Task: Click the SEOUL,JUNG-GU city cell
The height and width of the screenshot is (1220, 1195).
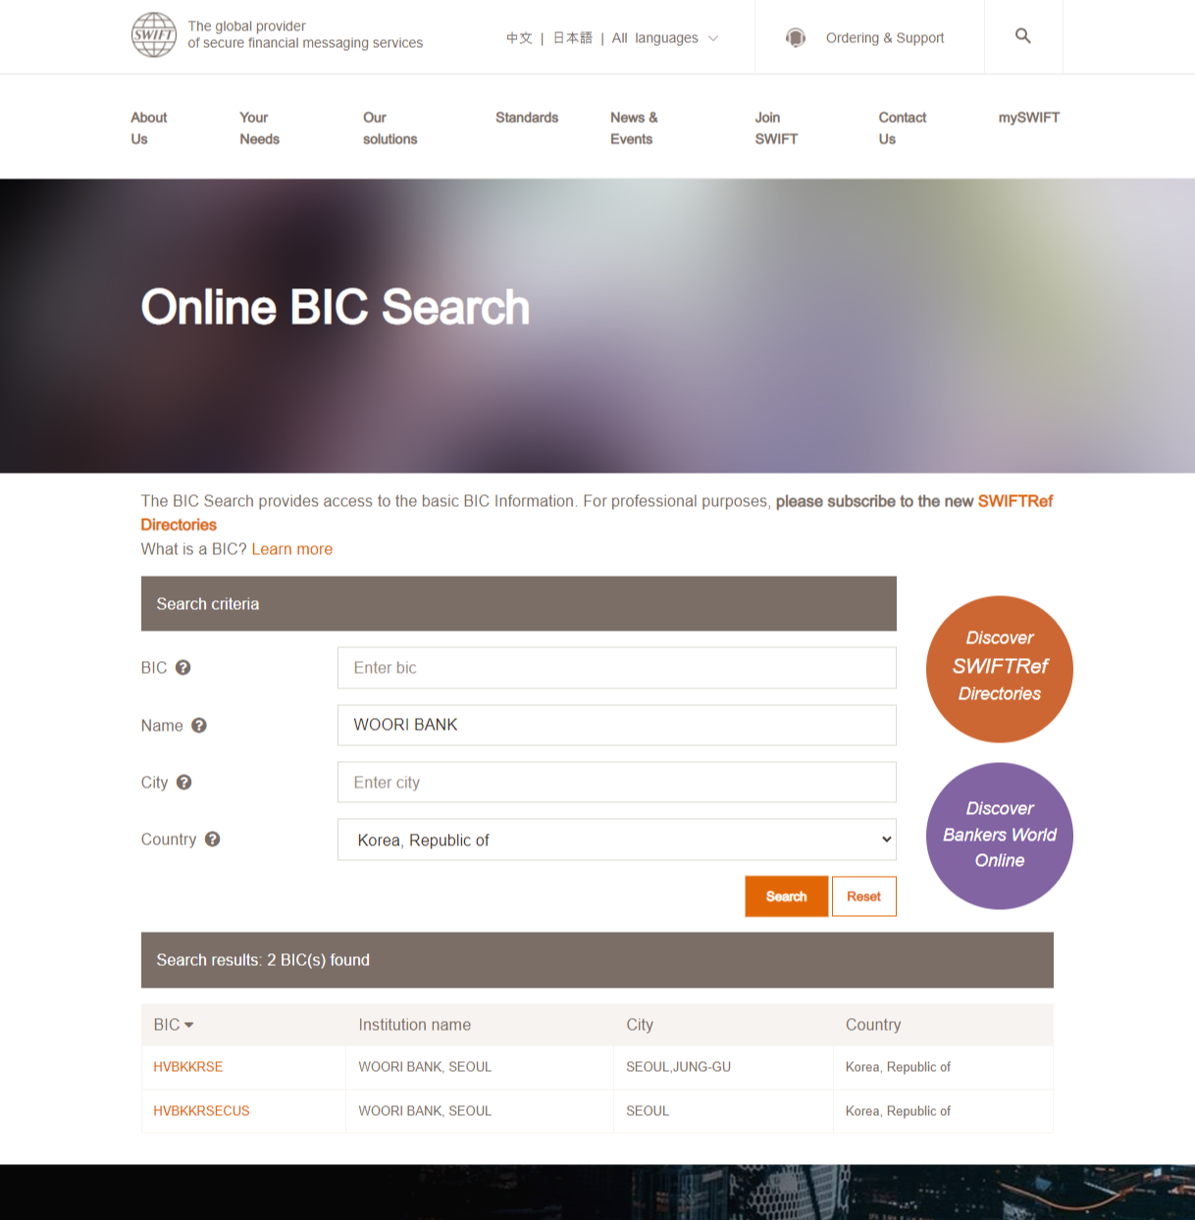Action: point(679,1067)
